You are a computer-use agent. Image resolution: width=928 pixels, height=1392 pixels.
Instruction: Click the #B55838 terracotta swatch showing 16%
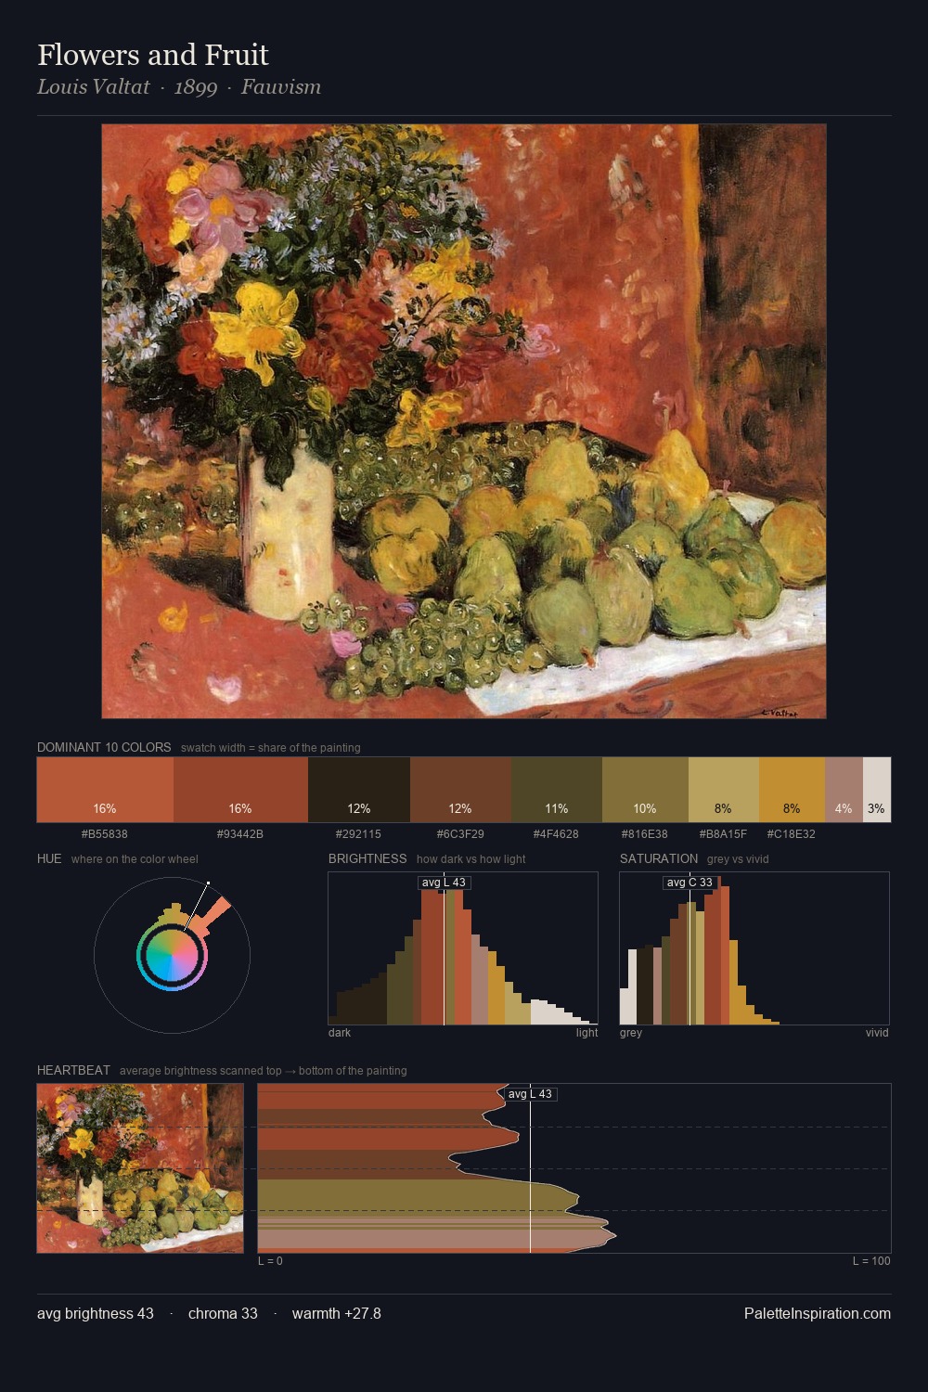(x=105, y=790)
